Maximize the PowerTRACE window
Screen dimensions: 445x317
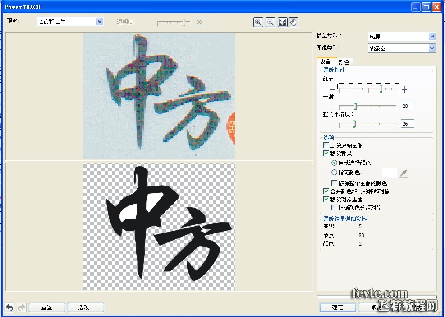426,7
